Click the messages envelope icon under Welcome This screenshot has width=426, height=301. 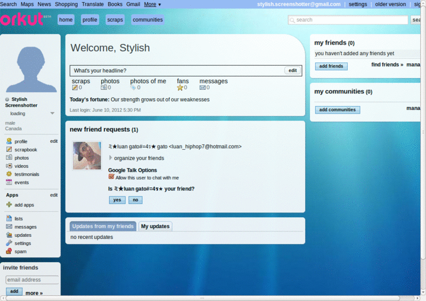click(202, 88)
